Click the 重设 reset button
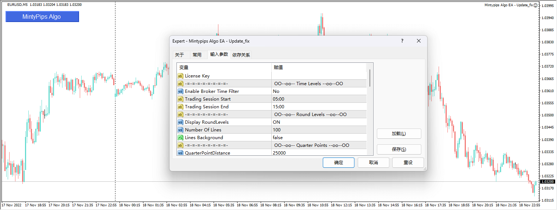Viewport: 557px width, 210px height. (408, 163)
